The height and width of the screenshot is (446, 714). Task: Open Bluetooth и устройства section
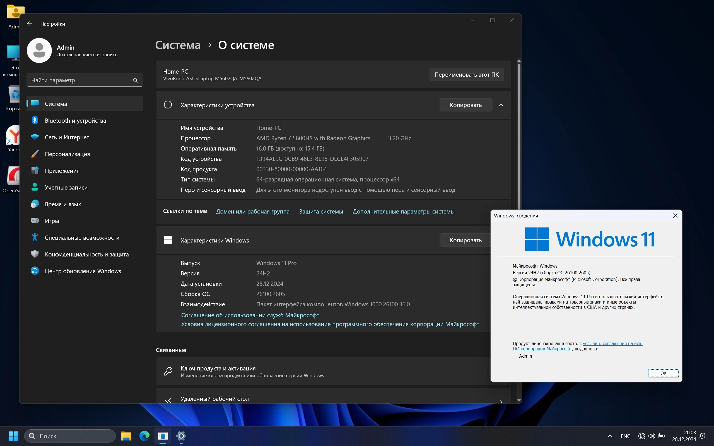[x=75, y=120]
